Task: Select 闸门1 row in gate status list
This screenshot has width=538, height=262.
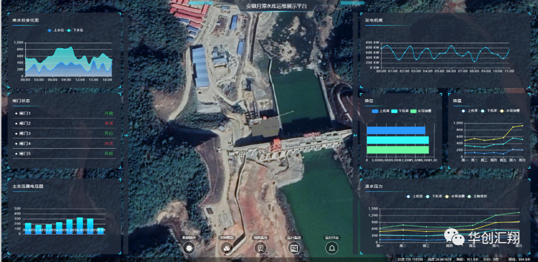Action: pos(24,113)
